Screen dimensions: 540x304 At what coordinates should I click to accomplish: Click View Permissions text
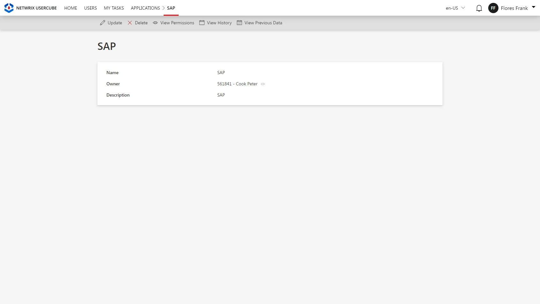pyautogui.click(x=177, y=23)
